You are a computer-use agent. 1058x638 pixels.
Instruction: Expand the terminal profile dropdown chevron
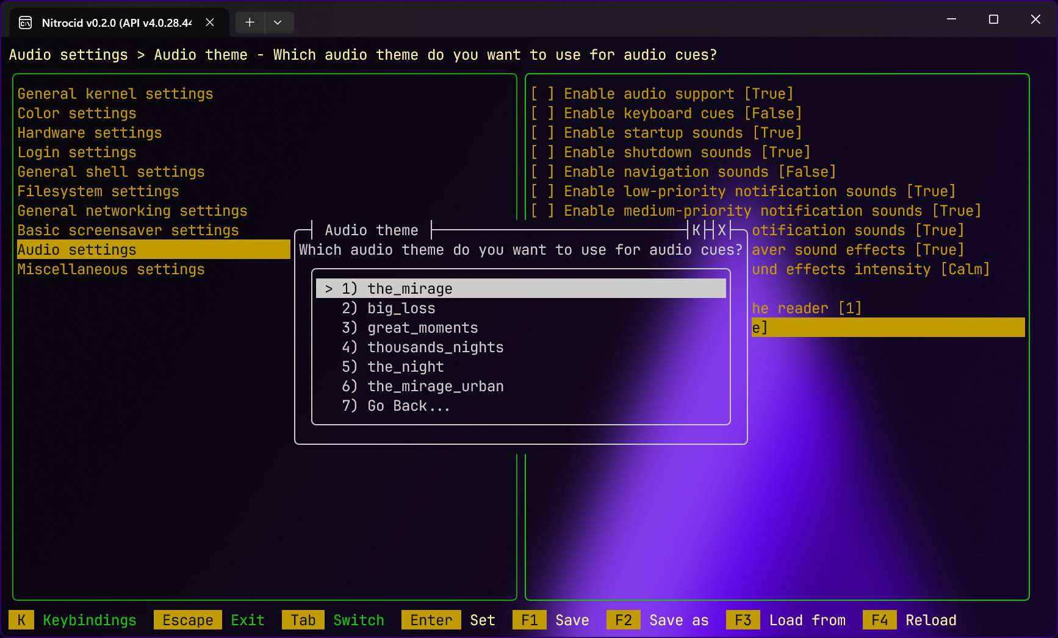tap(278, 23)
